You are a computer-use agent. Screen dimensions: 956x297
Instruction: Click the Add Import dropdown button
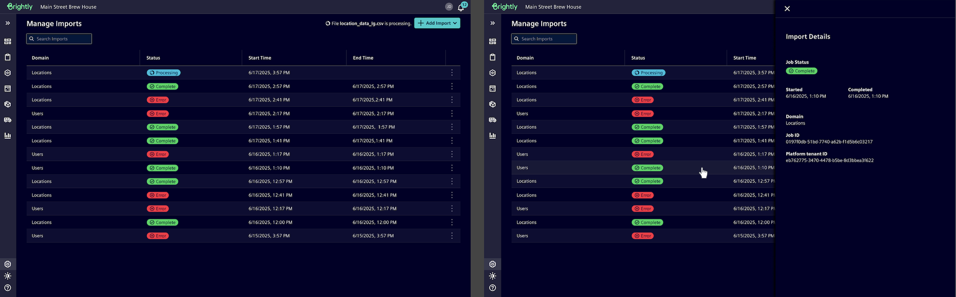[437, 23]
